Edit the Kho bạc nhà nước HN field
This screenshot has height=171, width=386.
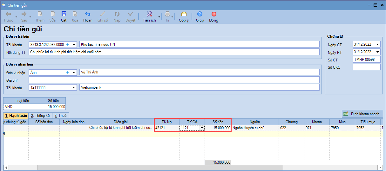199,44
